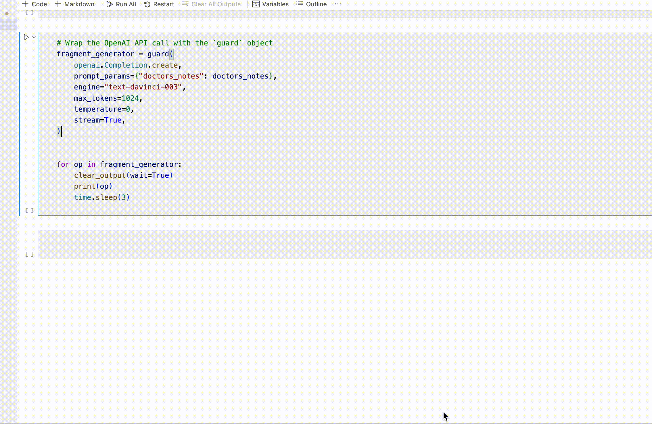
Task: Click the Clear All Outputs icon
Action: [x=185, y=4]
